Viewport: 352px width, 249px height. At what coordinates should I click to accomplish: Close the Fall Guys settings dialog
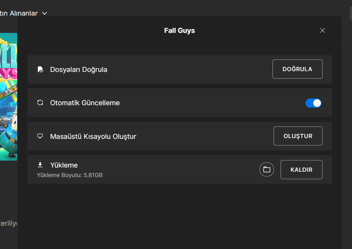323,31
